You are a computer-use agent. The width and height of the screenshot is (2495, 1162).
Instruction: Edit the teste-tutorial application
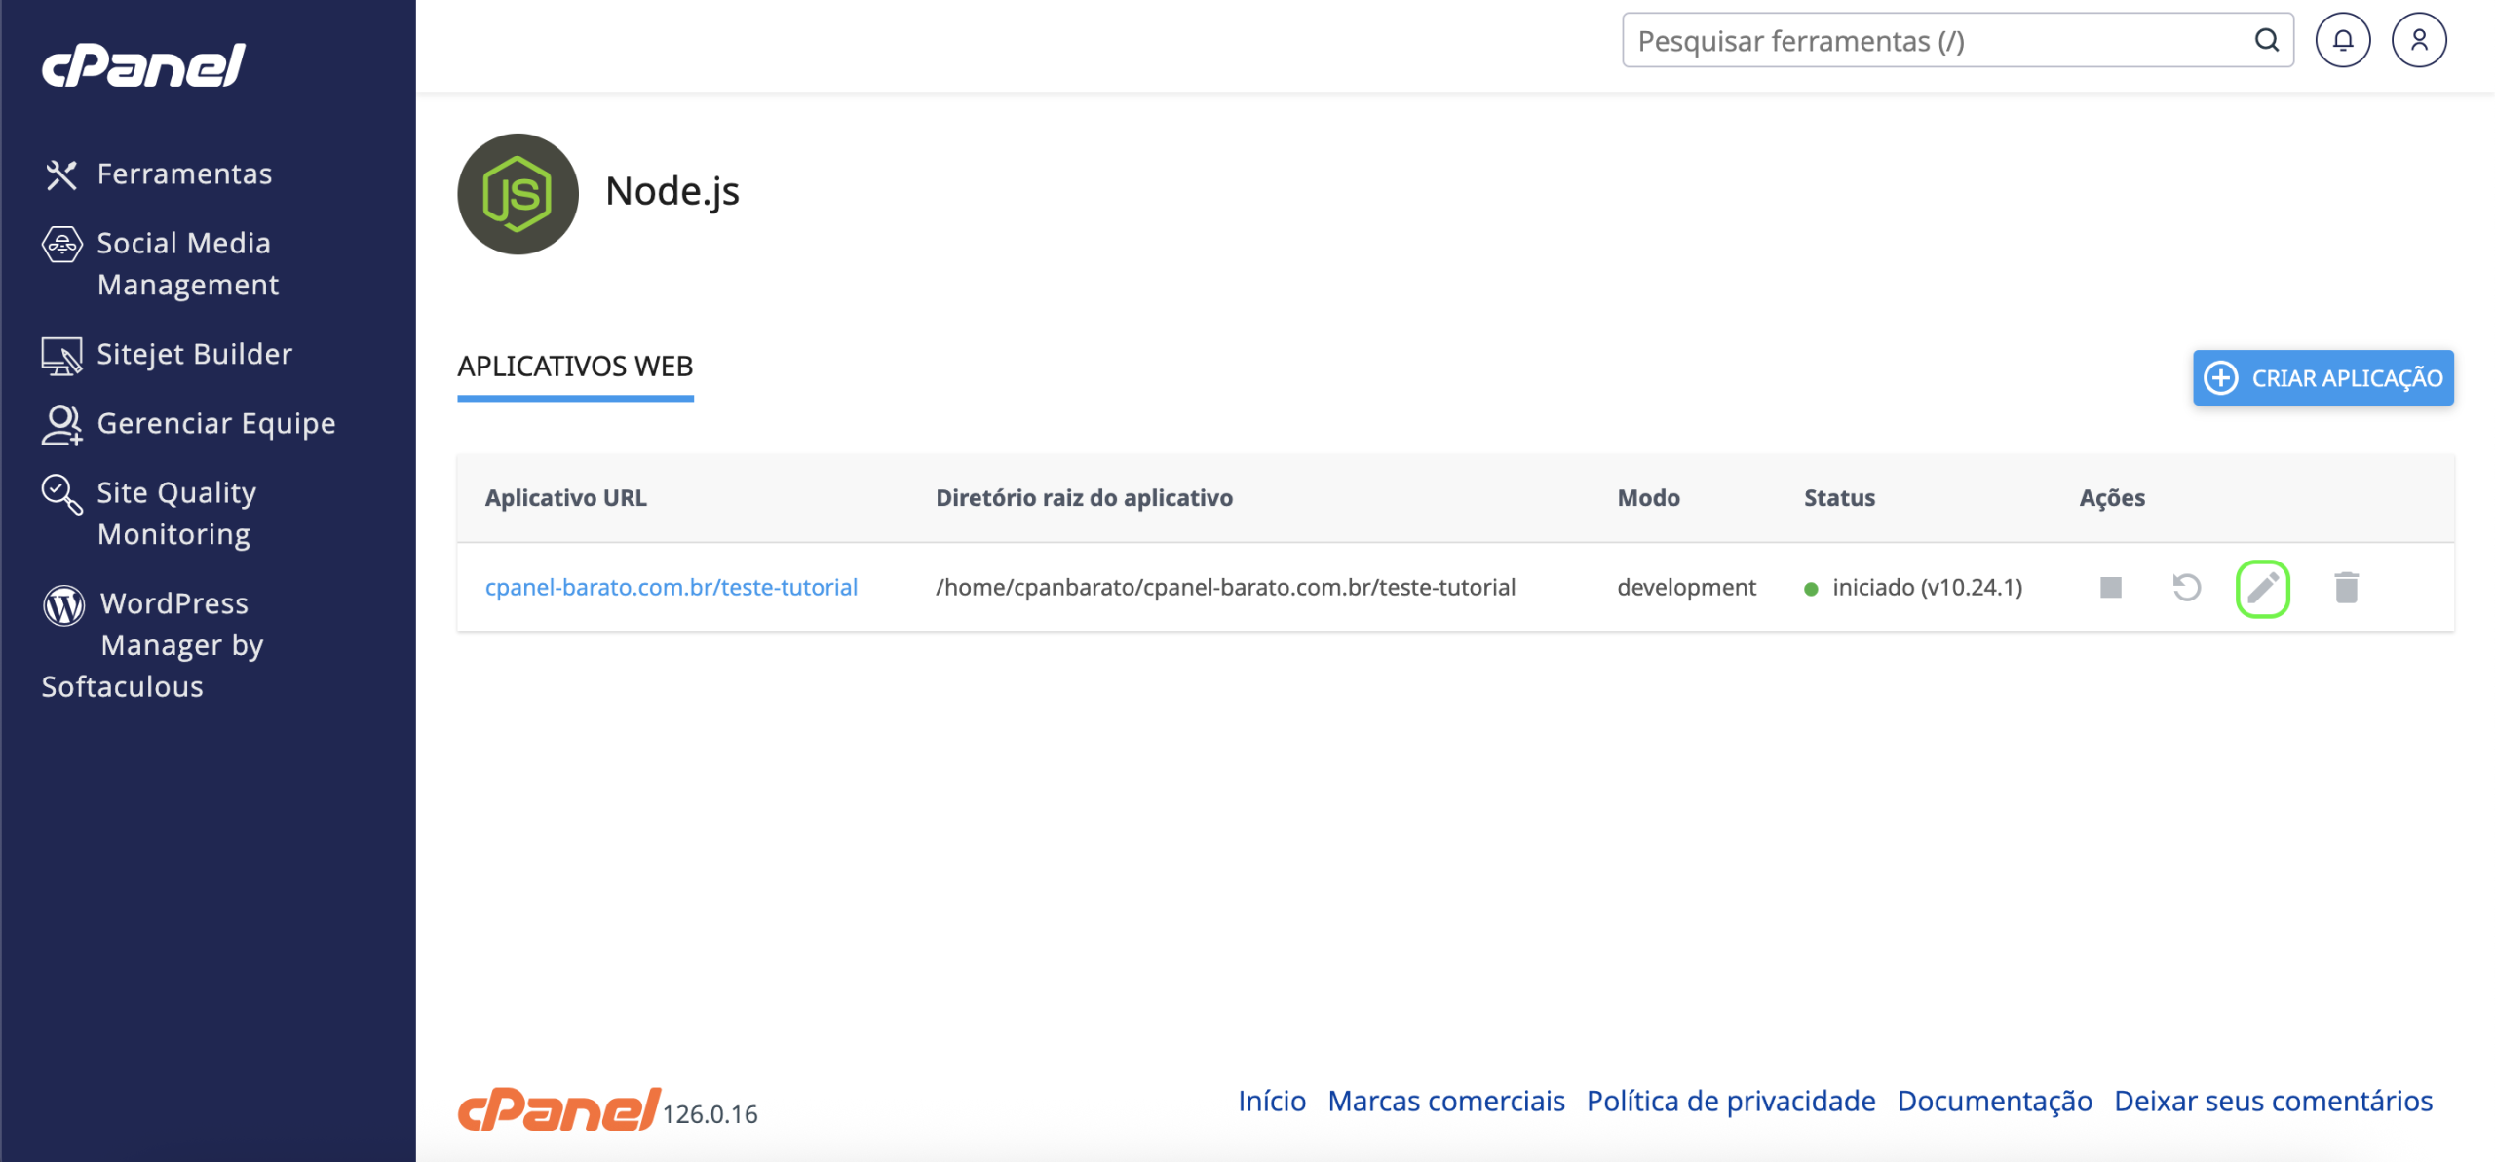(x=2263, y=588)
